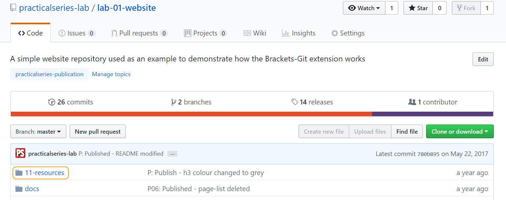Click the docs folder icon

click(x=19, y=189)
